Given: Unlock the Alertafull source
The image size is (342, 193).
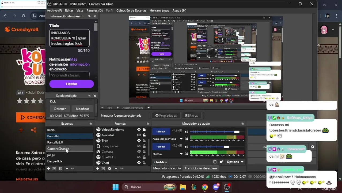Looking at the screenshot, I should (144, 135).
